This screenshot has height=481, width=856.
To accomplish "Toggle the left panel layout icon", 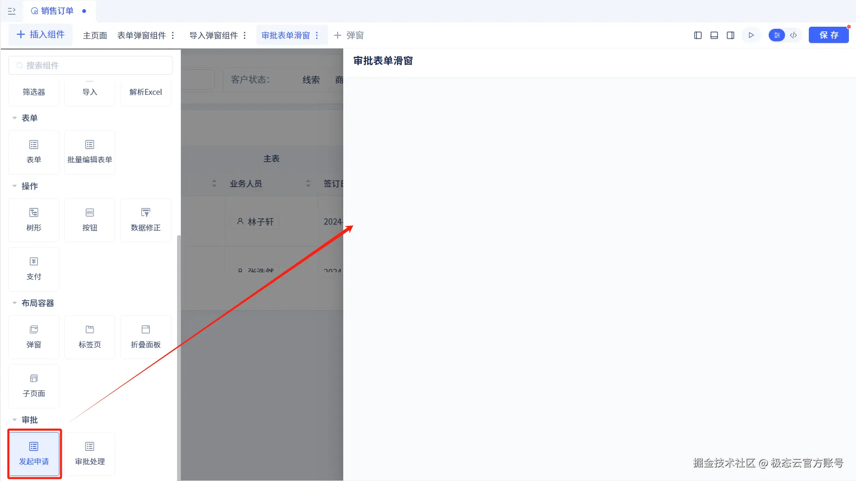I will (698, 35).
